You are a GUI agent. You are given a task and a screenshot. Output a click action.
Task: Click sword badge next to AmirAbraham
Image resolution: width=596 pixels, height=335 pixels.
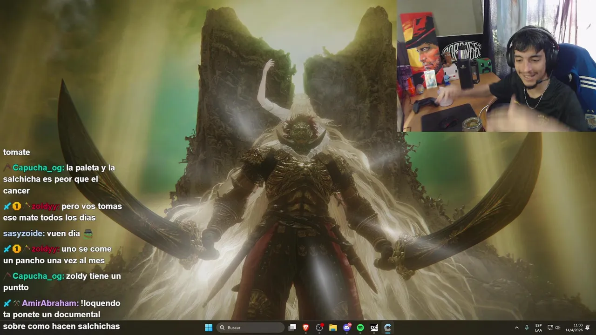[7, 303]
